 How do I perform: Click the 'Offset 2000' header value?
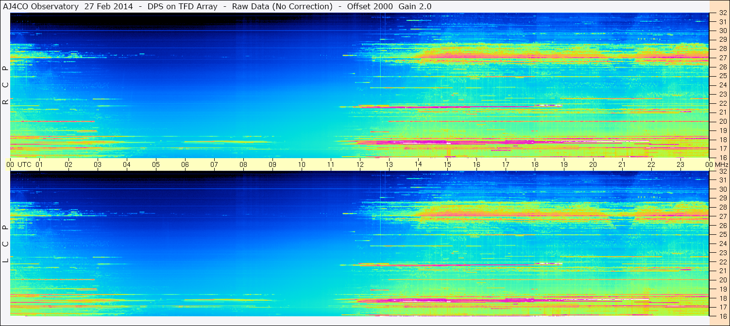370,6
